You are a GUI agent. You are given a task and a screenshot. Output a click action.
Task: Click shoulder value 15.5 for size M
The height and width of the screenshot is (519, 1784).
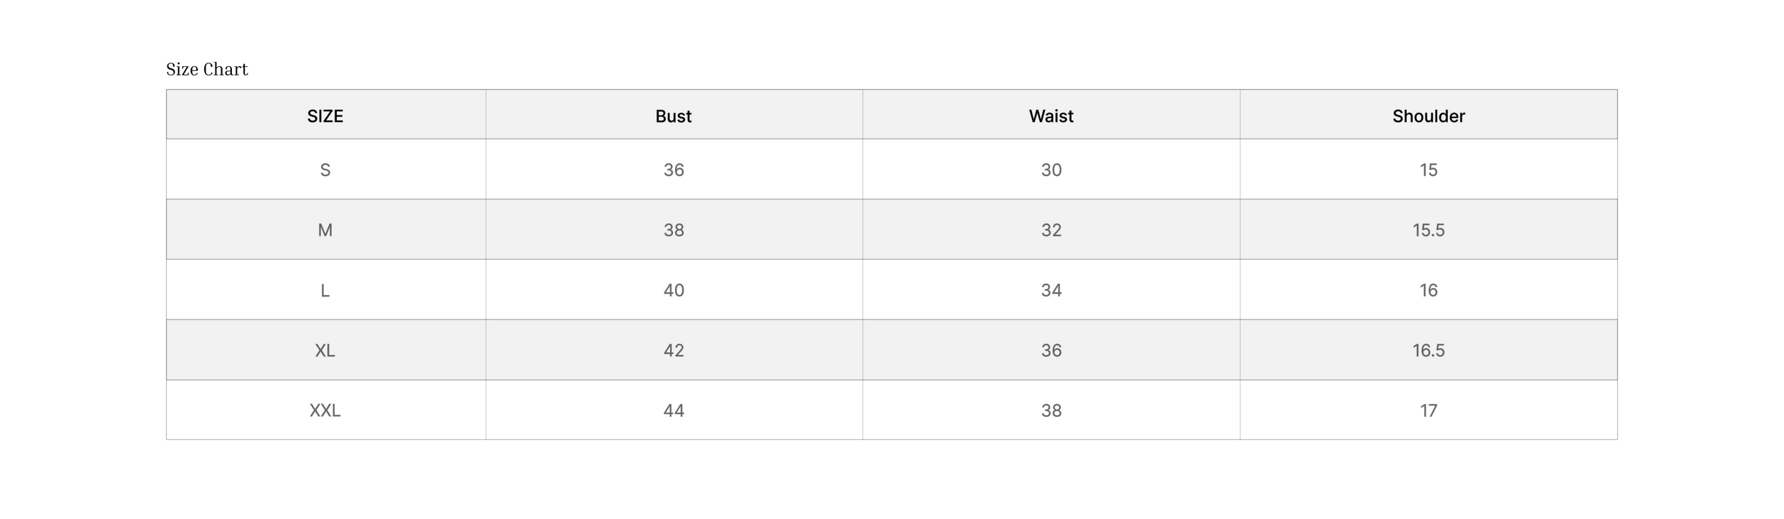(1429, 230)
